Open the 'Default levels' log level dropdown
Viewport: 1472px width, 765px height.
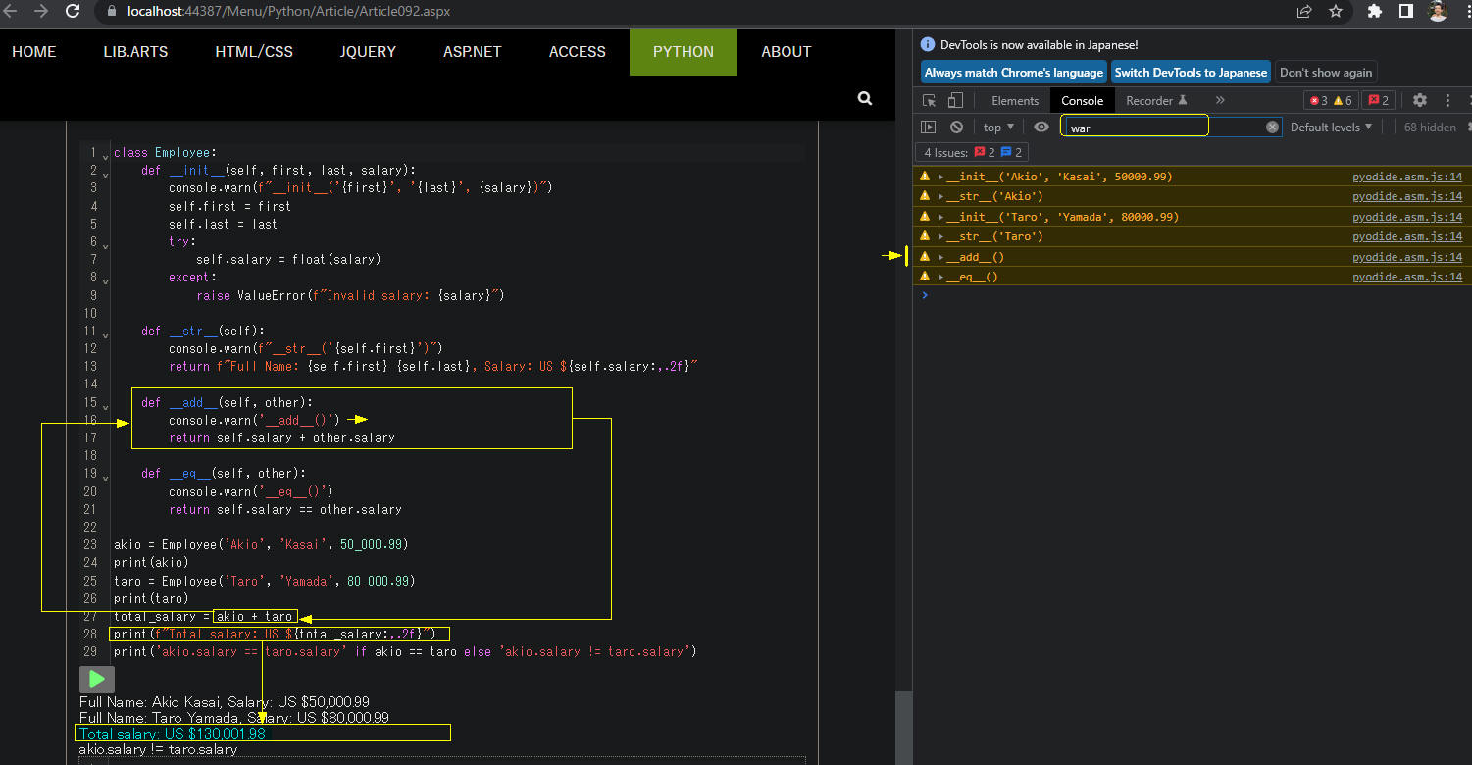pyautogui.click(x=1331, y=127)
